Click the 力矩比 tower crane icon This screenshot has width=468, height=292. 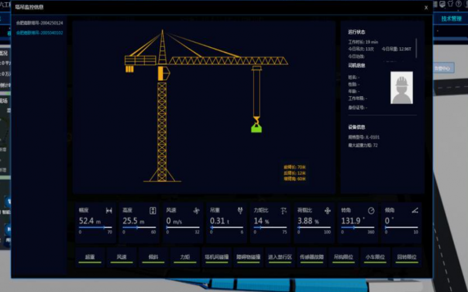[x=284, y=210]
